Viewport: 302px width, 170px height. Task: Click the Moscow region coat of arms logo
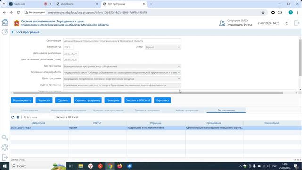click(x=17, y=23)
